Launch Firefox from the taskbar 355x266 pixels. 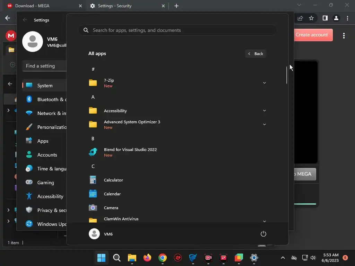pyautogui.click(x=147, y=258)
